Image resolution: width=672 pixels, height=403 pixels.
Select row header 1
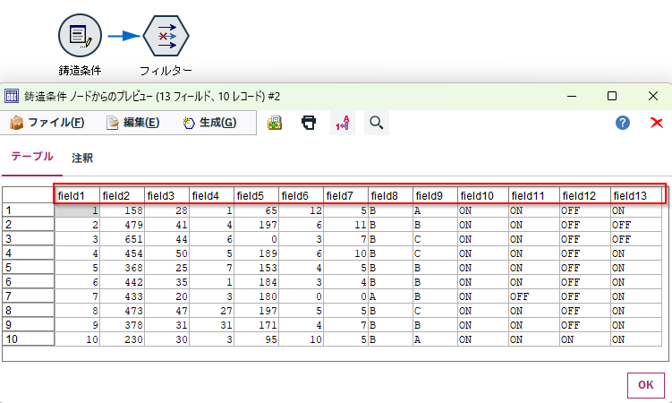[x=29, y=210]
